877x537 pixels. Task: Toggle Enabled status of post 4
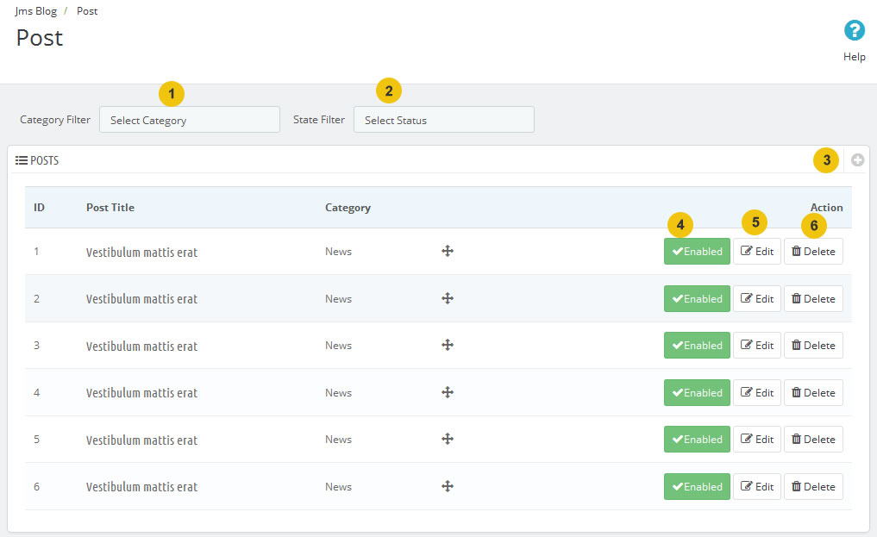tap(697, 393)
